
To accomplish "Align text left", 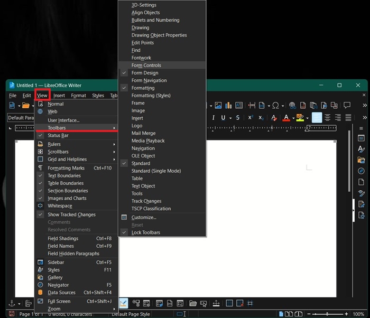I will click(x=317, y=117).
